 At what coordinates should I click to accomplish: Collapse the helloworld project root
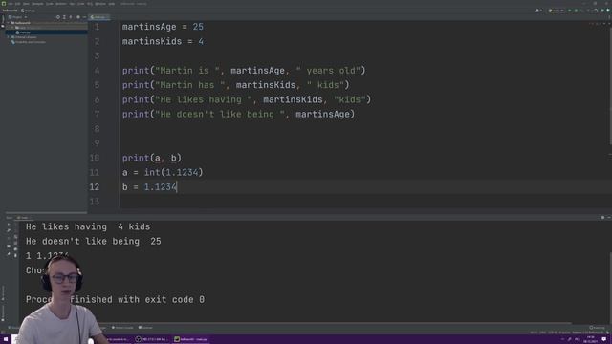click(8, 23)
